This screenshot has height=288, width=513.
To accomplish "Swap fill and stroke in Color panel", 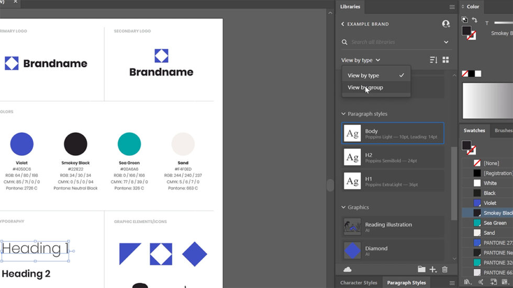I will (x=474, y=20).
